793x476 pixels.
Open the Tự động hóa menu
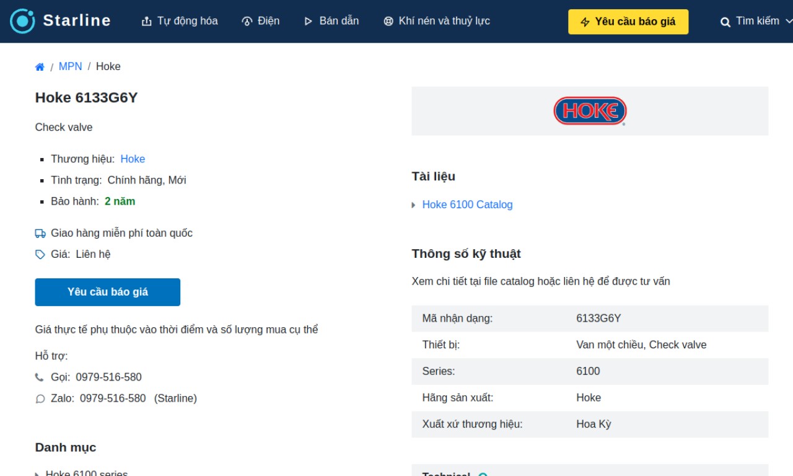[x=180, y=21]
